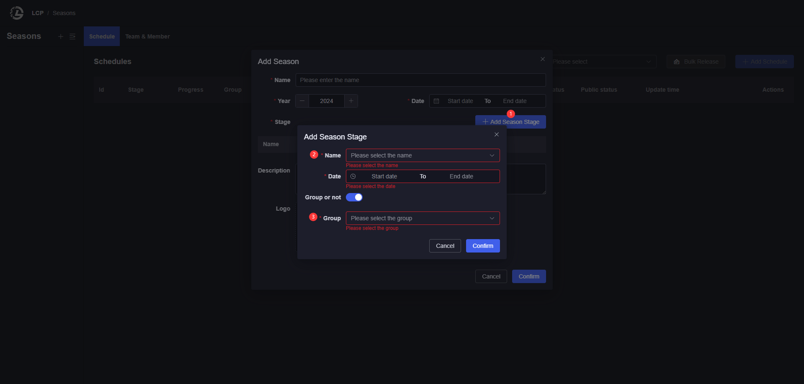Screen dimensions: 804x384
Task: Close the Add Season dialog
Action: point(542,59)
